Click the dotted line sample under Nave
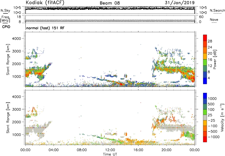The image size is (225, 156). click(214, 23)
